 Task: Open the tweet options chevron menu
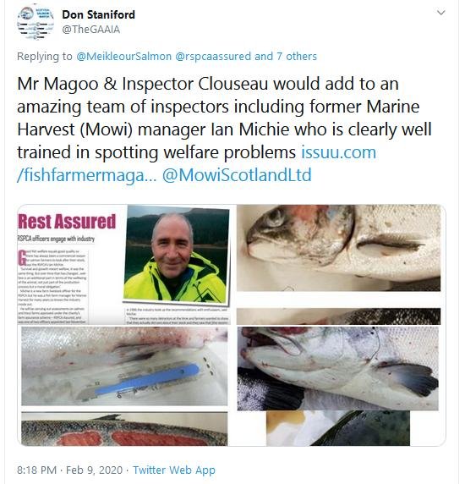(441, 13)
